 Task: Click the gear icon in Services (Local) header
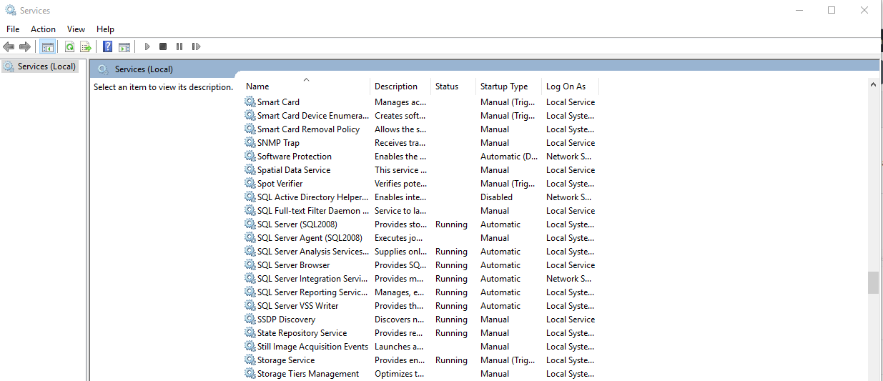(103, 69)
